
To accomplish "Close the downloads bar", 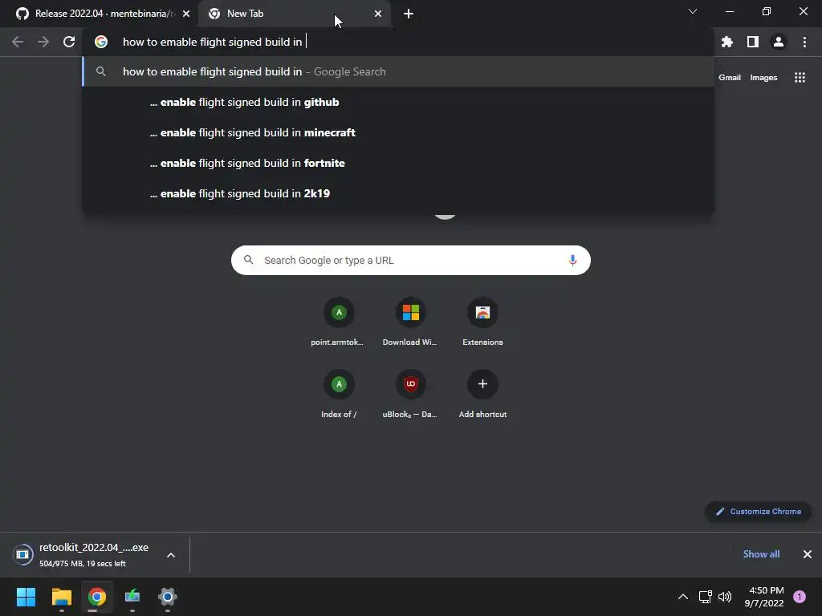I will click(808, 554).
